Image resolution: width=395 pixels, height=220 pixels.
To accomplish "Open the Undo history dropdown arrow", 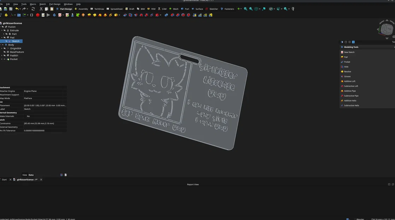I will point(20,9).
